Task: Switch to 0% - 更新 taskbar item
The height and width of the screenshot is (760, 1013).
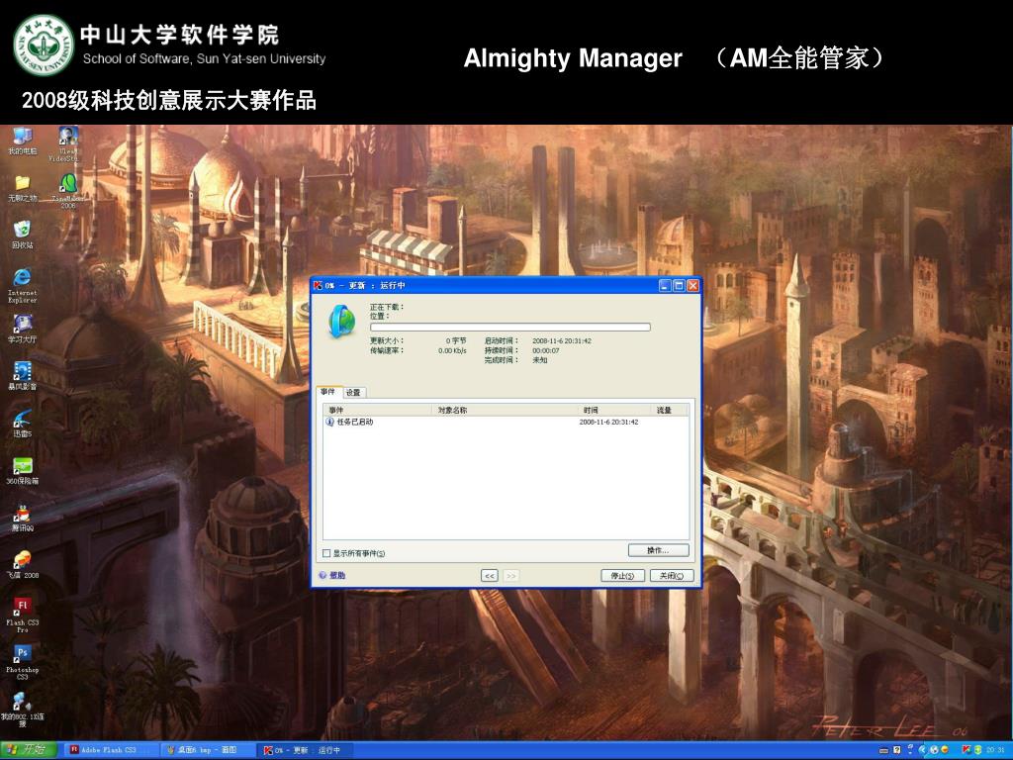Action: click(x=305, y=750)
